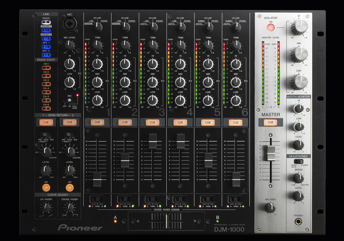344x241 pixels.
Task: Flip the headphones MONO SPLIT/STEREO switch
Action: [298, 161]
